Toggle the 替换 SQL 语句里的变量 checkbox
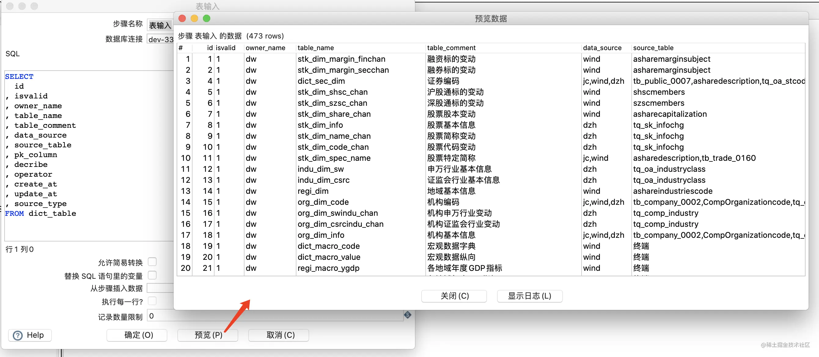 (x=152, y=275)
